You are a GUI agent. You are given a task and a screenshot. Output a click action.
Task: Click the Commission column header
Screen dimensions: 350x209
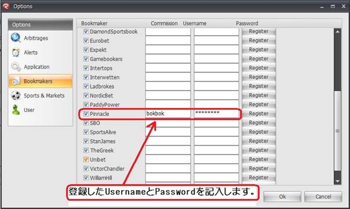164,23
